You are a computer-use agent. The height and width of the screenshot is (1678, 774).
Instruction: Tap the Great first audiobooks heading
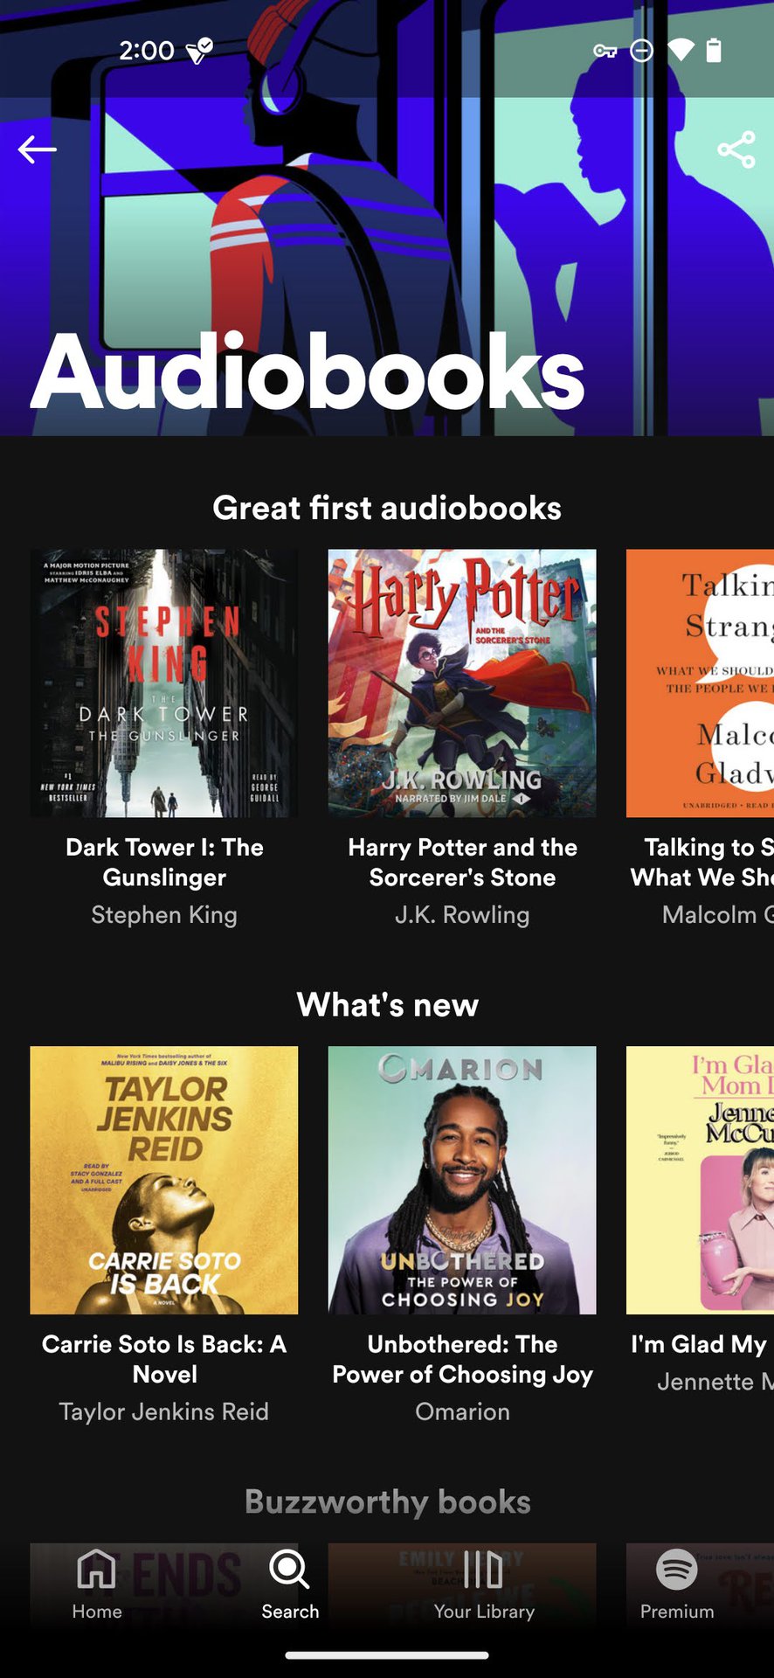point(387,508)
